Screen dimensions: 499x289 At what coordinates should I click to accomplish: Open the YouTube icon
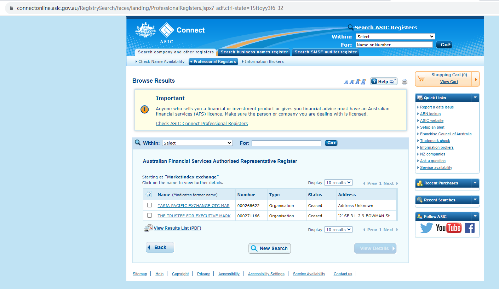pyautogui.click(x=448, y=228)
